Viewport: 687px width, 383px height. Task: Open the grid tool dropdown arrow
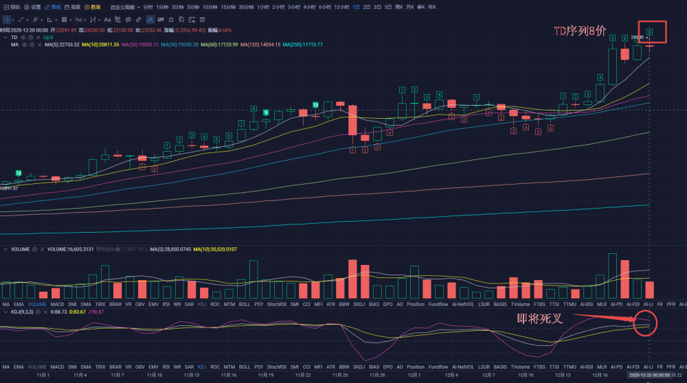[x=71, y=20]
